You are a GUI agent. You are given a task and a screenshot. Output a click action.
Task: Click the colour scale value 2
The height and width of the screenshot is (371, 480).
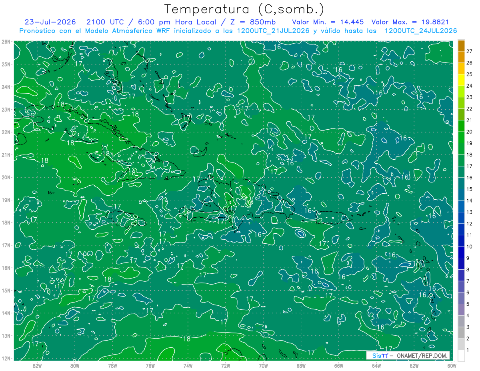[468, 339]
